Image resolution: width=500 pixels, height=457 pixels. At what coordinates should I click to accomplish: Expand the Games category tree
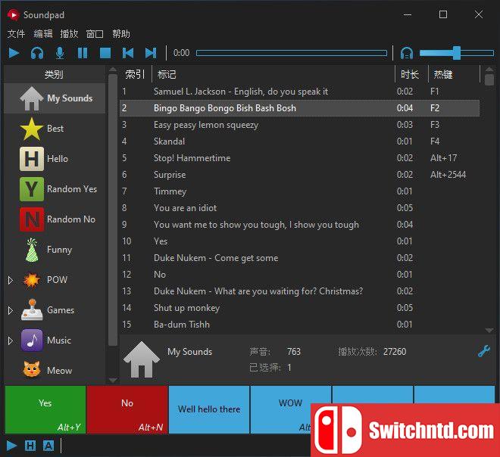point(11,310)
